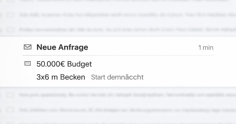Open the blurred email directly below the highlighted card
Image resolution: width=236 pixels, height=124 pixels.
[123, 95]
